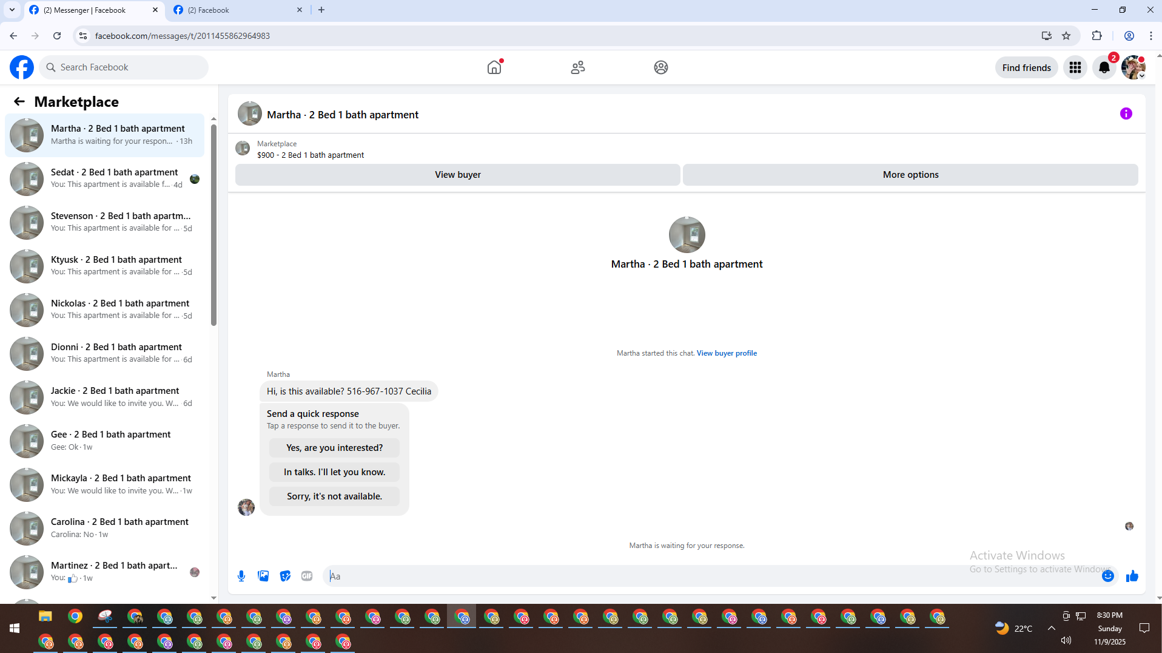
Task: Install app icon in address bar
Action: [1047, 36]
